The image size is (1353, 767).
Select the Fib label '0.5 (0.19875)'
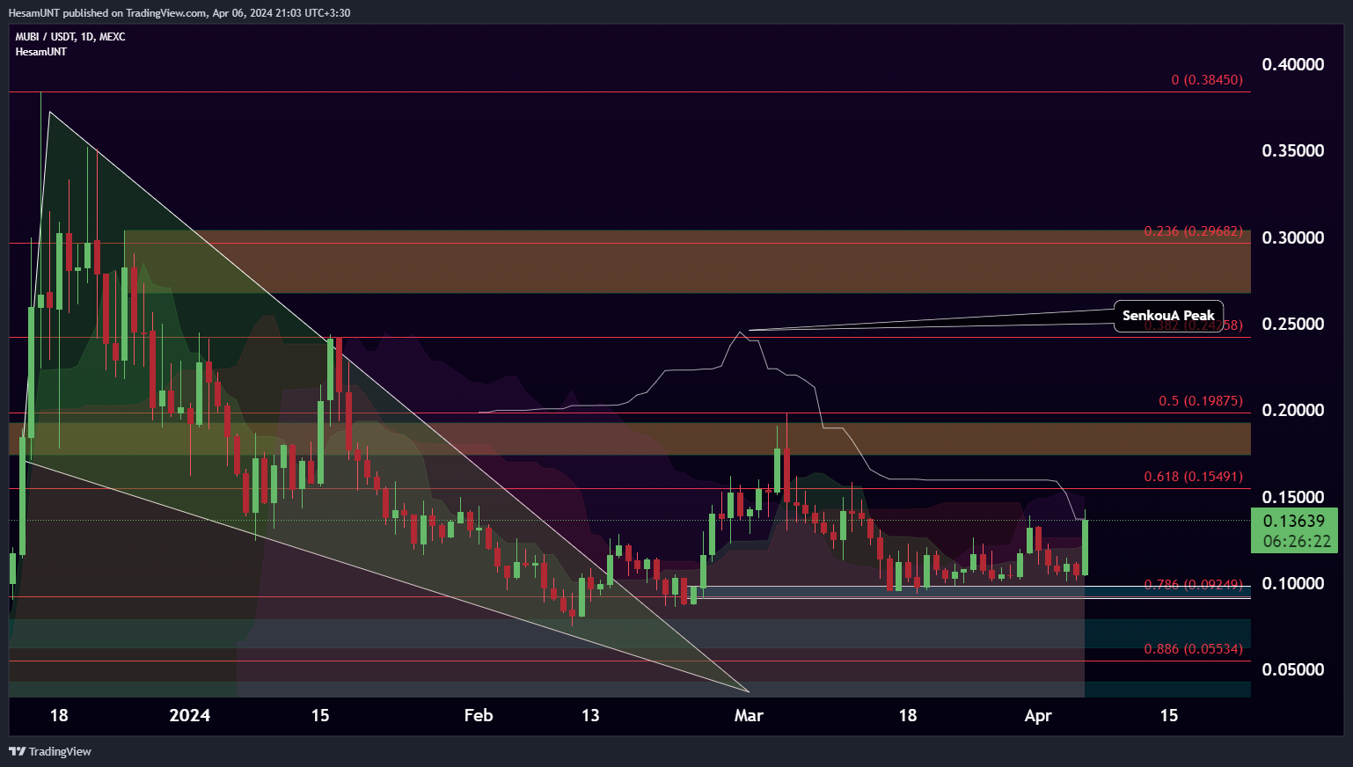click(x=1200, y=401)
